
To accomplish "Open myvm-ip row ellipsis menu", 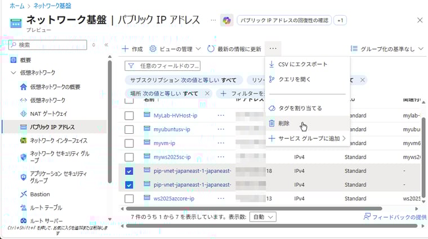I will point(221,143).
